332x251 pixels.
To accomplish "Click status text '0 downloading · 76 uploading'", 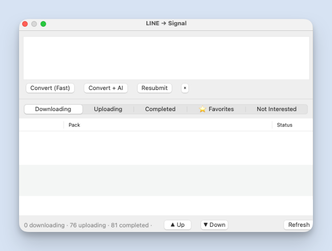I will (65, 225).
